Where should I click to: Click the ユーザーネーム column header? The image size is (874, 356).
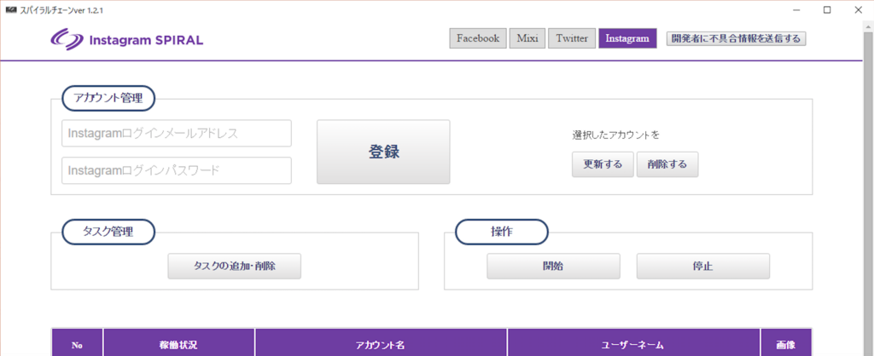point(634,344)
